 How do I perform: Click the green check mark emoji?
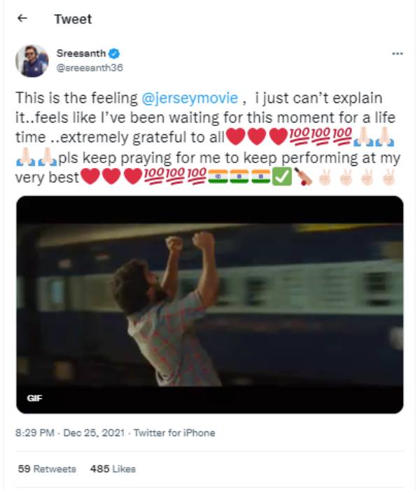(x=281, y=178)
